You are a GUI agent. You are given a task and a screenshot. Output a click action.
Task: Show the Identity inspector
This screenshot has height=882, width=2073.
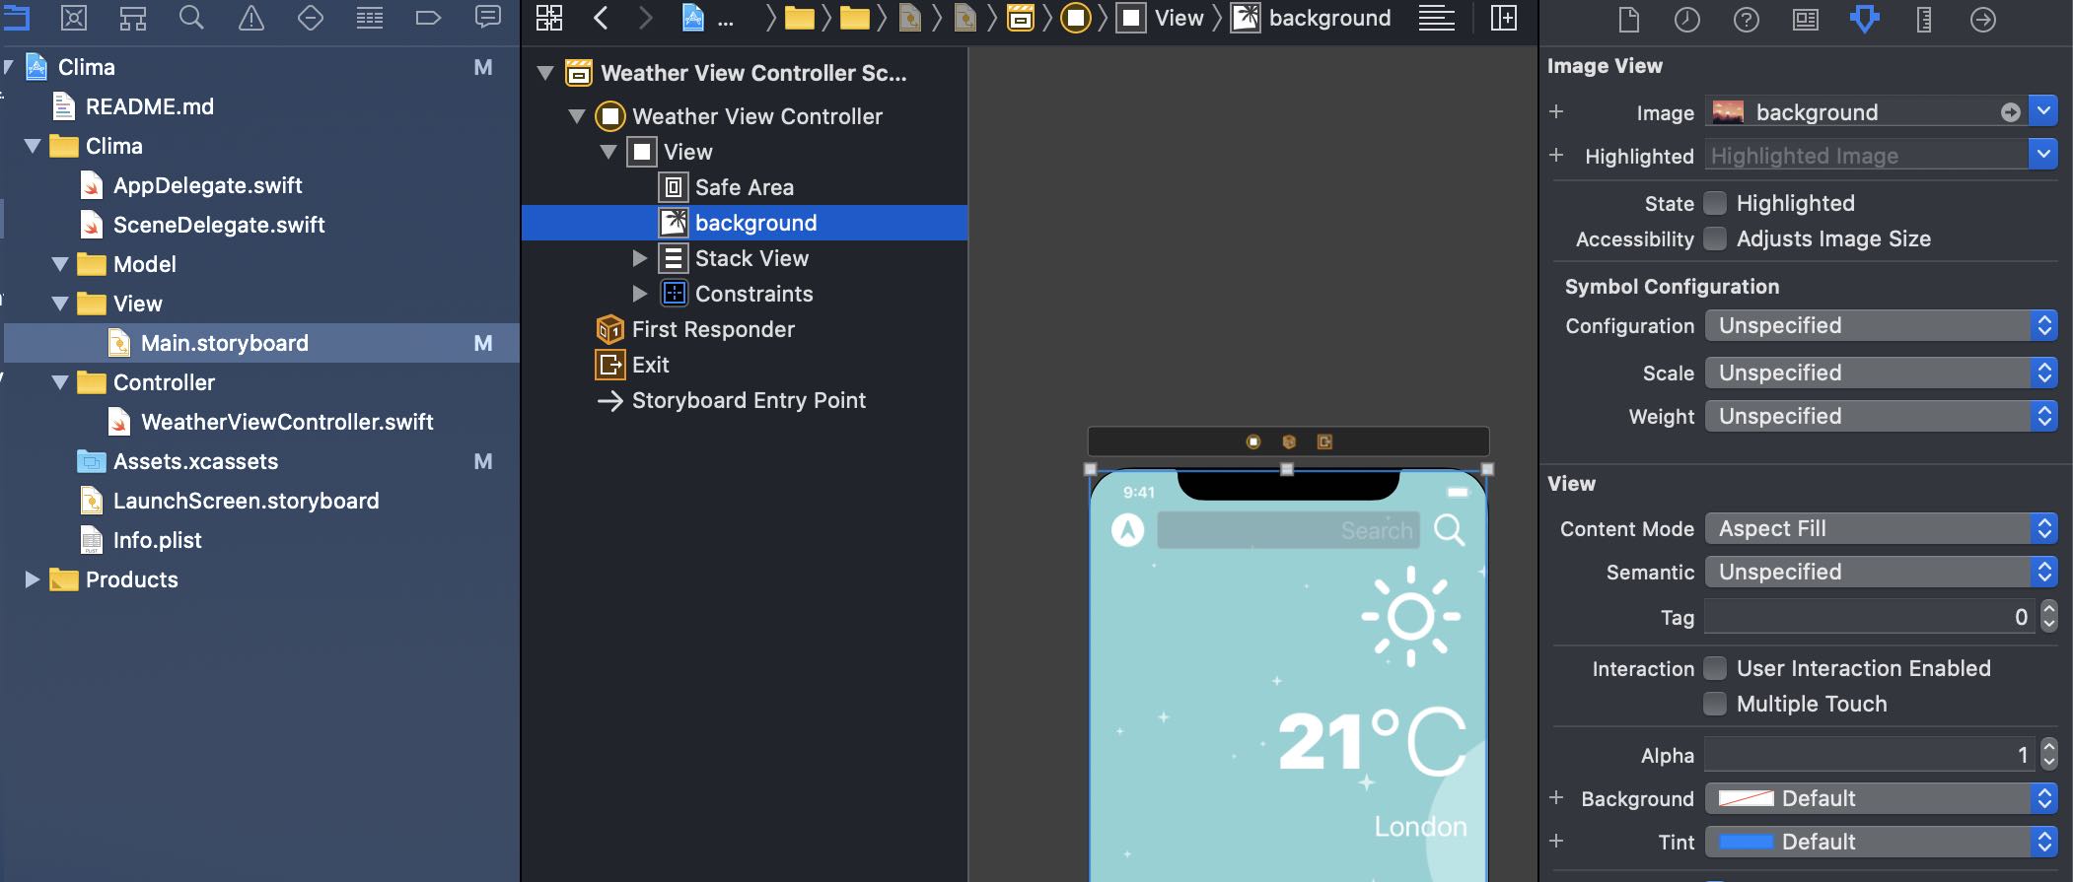pyautogui.click(x=1806, y=20)
